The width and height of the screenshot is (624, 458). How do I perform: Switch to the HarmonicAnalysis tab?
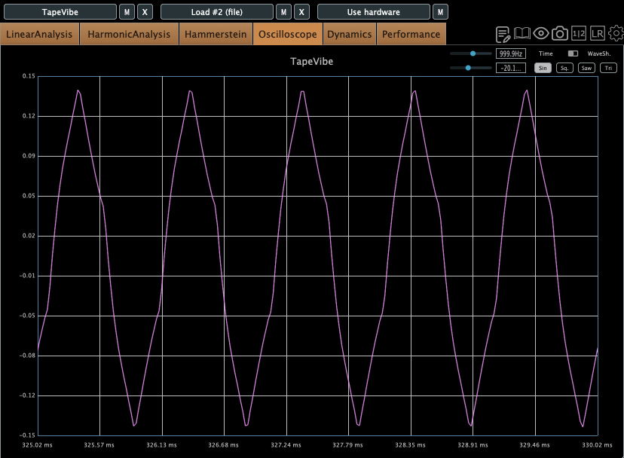(x=129, y=35)
